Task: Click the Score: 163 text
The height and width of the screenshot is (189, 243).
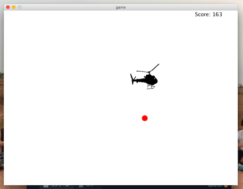Action: pos(209,14)
